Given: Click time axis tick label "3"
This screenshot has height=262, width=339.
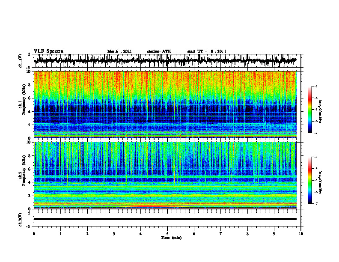Looking at the screenshot, I should [114, 234].
